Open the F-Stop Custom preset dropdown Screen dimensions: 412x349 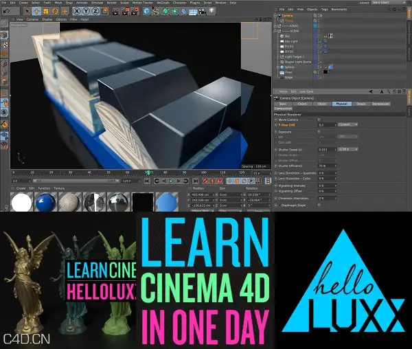pyautogui.click(x=348, y=124)
